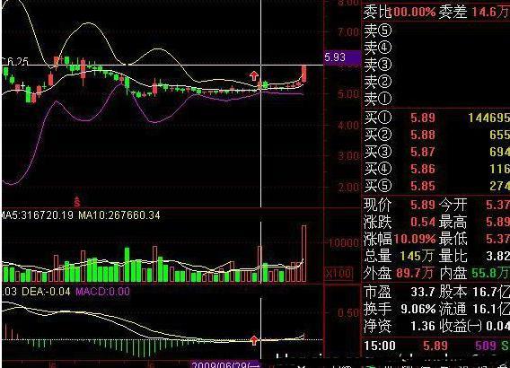510x368 pixels.
Task: Click the 15:00 last trade tick row
Action: point(436,346)
